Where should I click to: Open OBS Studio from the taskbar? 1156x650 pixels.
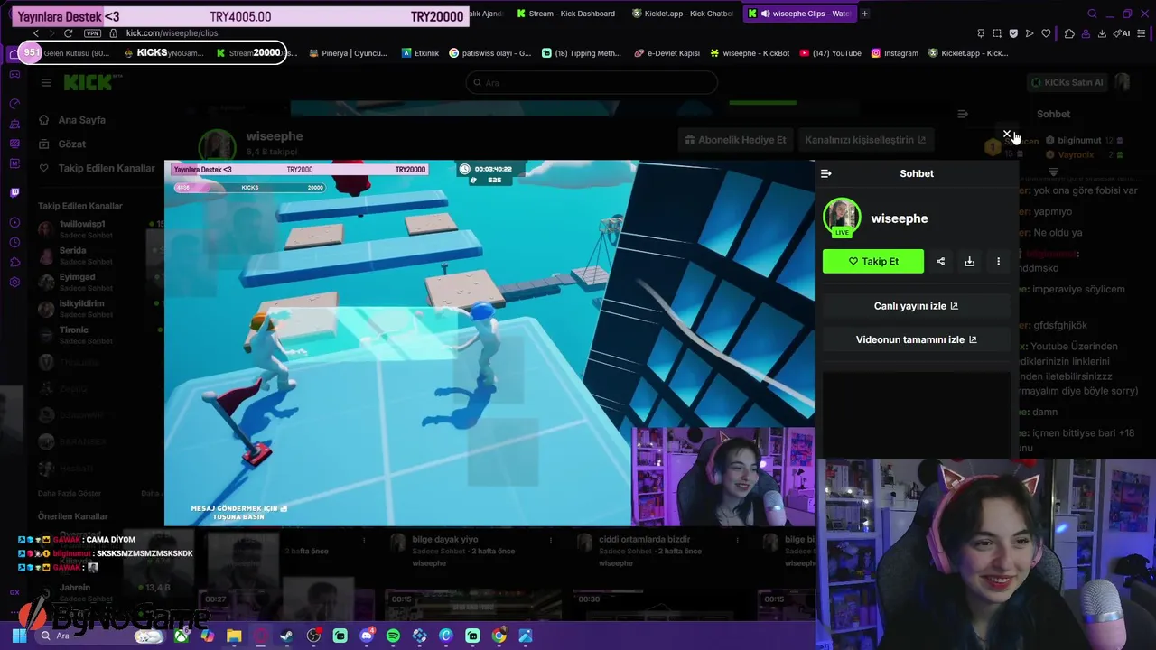click(x=313, y=636)
